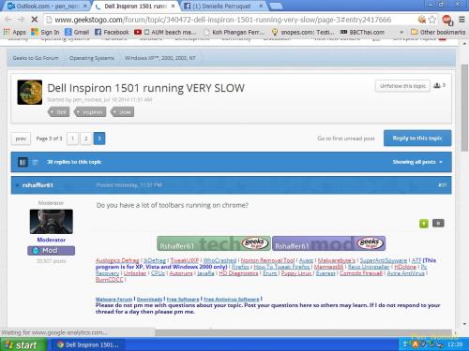Click the grey post reputation count

point(438,223)
